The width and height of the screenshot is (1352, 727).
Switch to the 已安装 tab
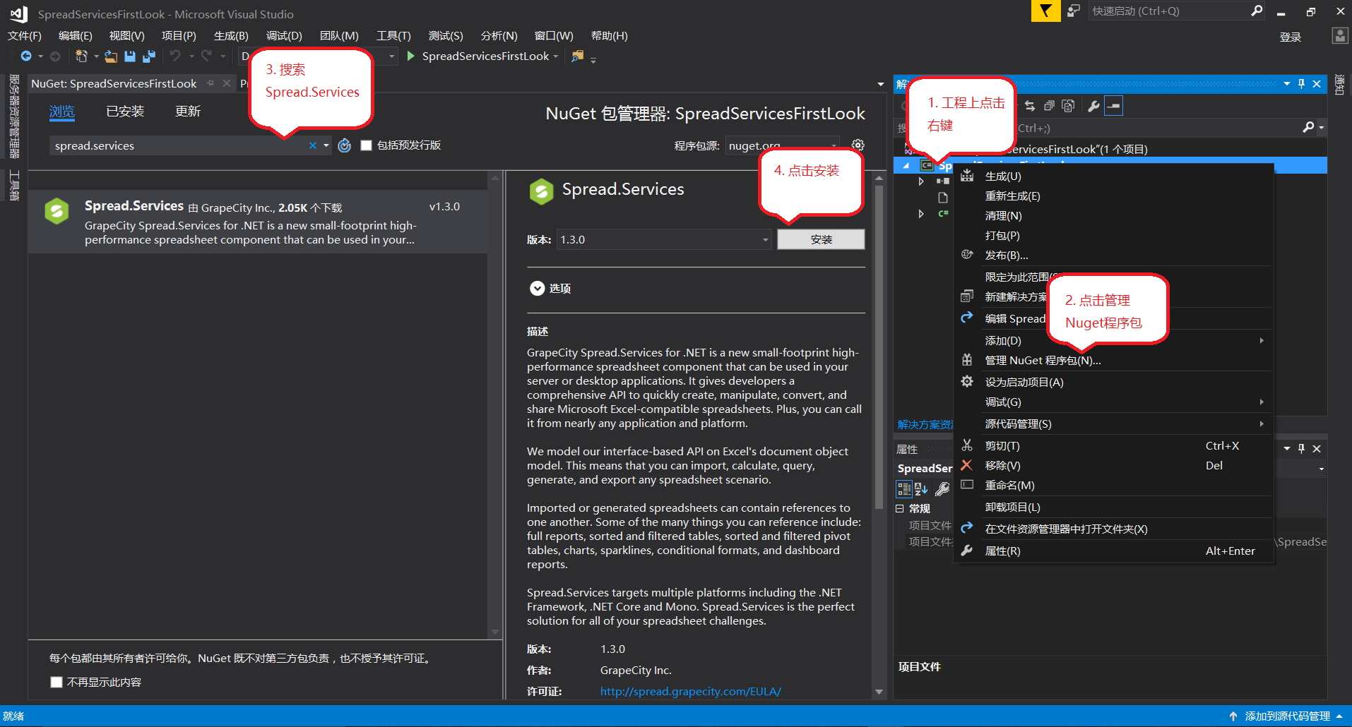click(125, 111)
